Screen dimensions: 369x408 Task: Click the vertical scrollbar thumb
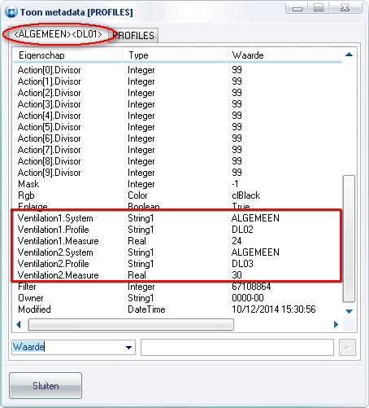click(349, 239)
